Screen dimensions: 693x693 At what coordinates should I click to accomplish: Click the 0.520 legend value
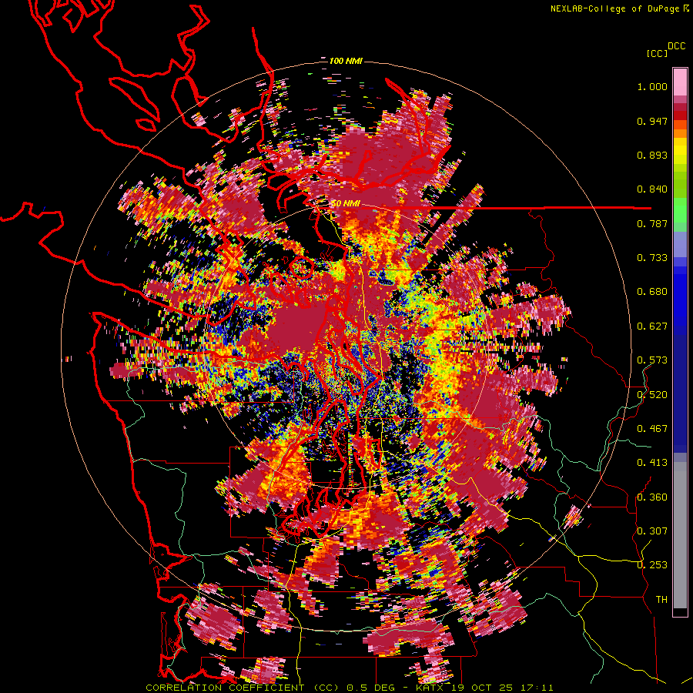[652, 395]
